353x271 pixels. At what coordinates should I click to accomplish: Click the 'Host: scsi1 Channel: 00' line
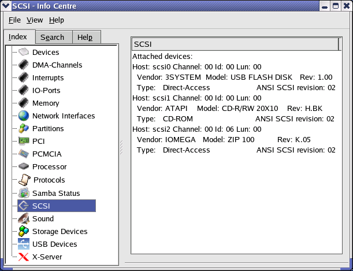coord(197,98)
